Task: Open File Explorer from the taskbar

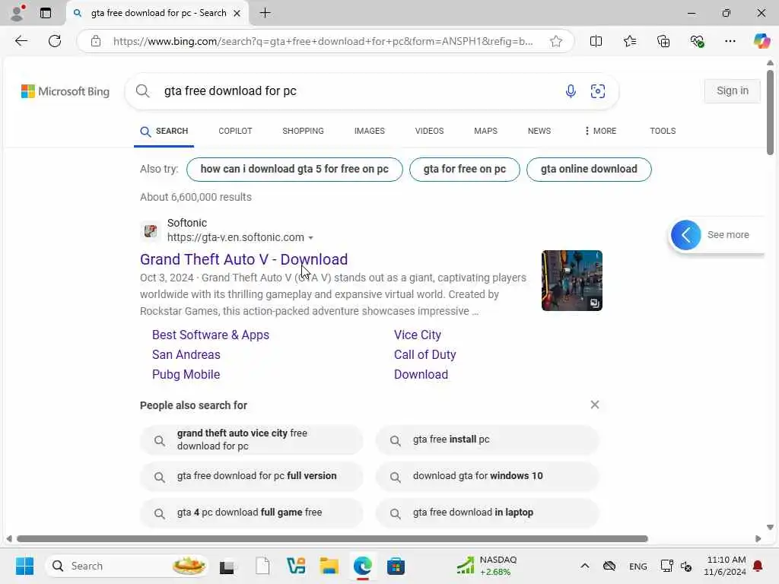Action: click(329, 566)
